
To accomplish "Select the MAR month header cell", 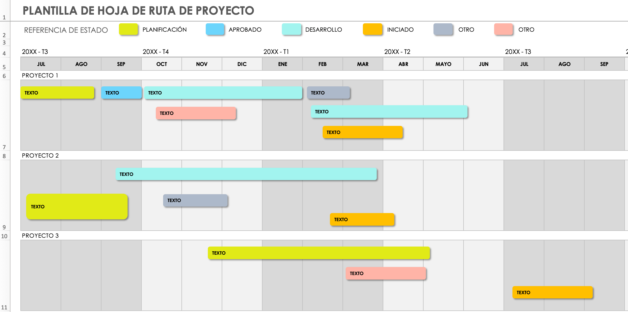I will [x=363, y=64].
